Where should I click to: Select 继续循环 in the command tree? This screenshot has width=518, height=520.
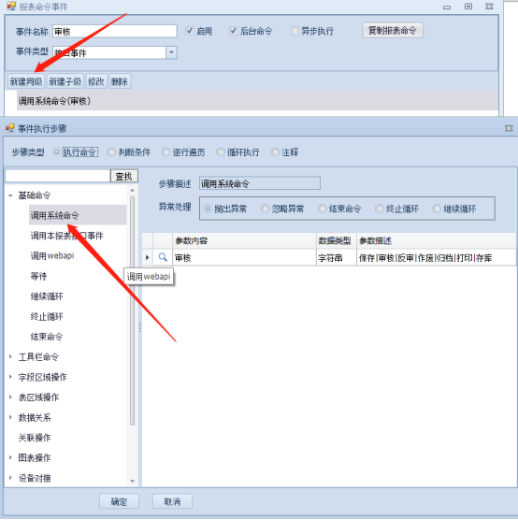(x=47, y=296)
